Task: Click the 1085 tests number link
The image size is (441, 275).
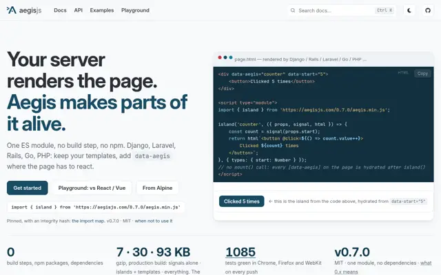Action: 240,252
